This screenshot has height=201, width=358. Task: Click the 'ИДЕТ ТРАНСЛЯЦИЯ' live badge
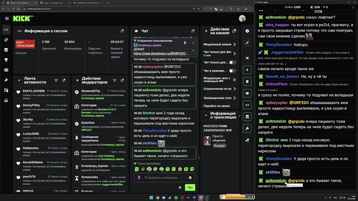pyautogui.click(x=25, y=44)
